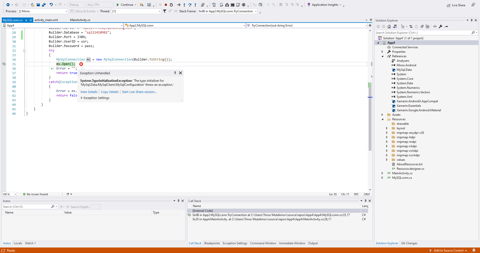Viewport: 480px width, 253px height.
Task: Click the Undo arrow icon
Action: tap(51, 5)
